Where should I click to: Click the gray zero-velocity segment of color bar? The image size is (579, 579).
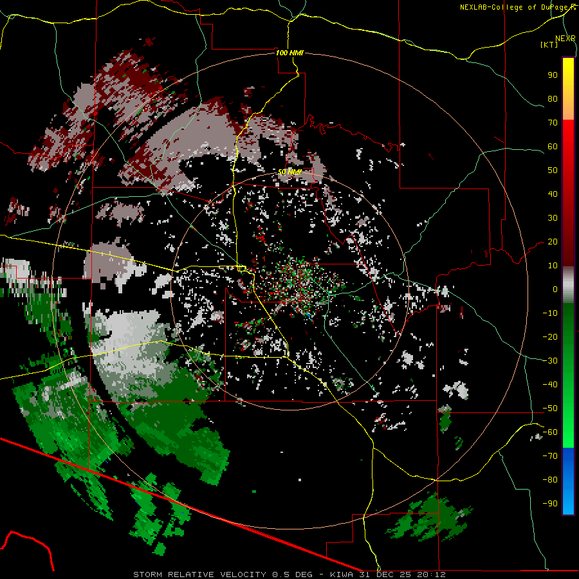tap(568, 285)
